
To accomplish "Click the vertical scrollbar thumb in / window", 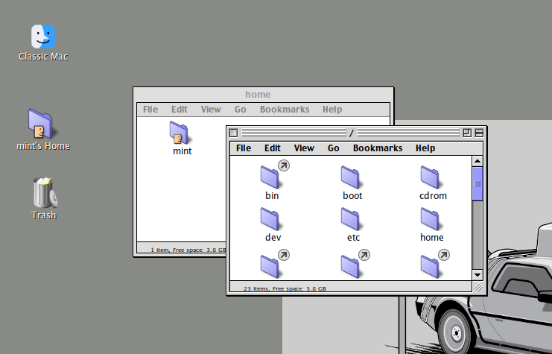I will [x=478, y=184].
